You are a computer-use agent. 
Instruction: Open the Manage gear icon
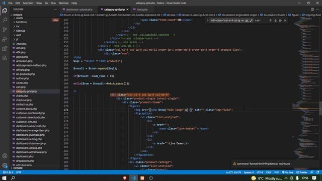pyautogui.click(x=5, y=165)
